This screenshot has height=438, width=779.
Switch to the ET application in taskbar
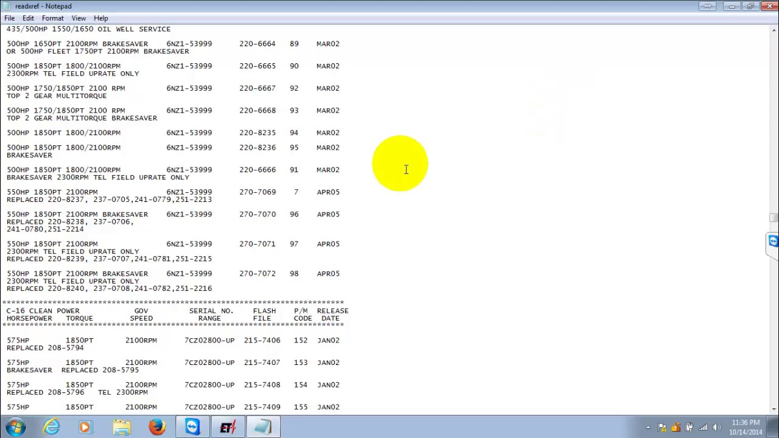tap(228, 427)
